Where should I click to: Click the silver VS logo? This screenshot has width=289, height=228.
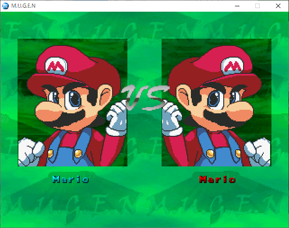point(145,98)
